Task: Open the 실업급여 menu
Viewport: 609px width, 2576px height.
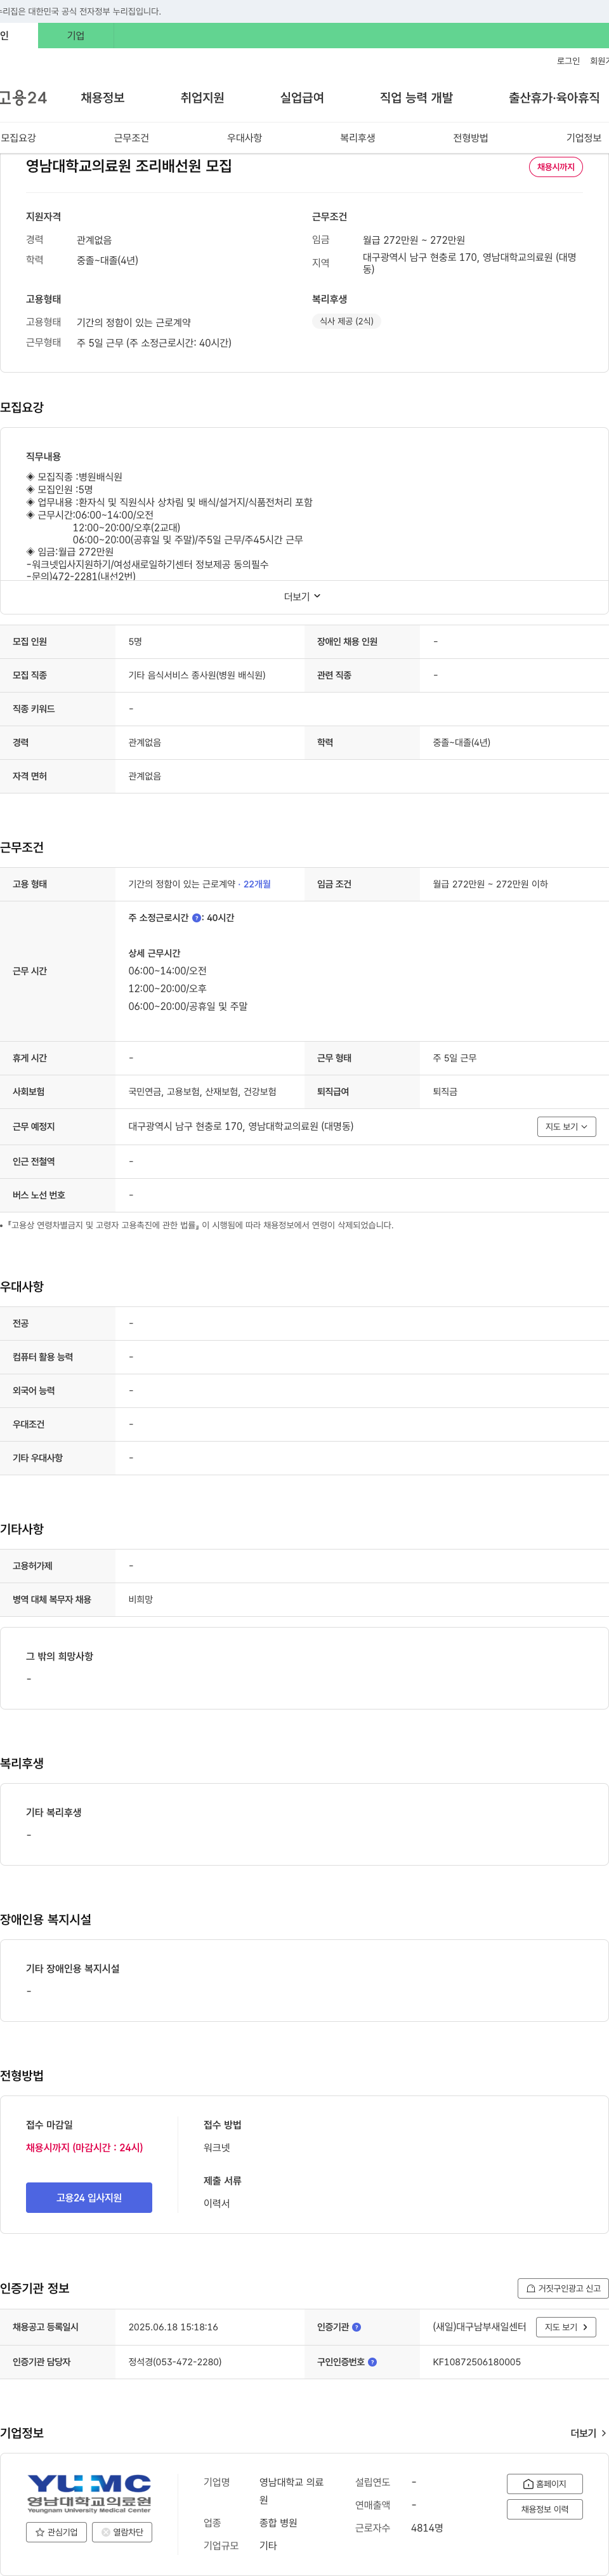Action: 302,98
